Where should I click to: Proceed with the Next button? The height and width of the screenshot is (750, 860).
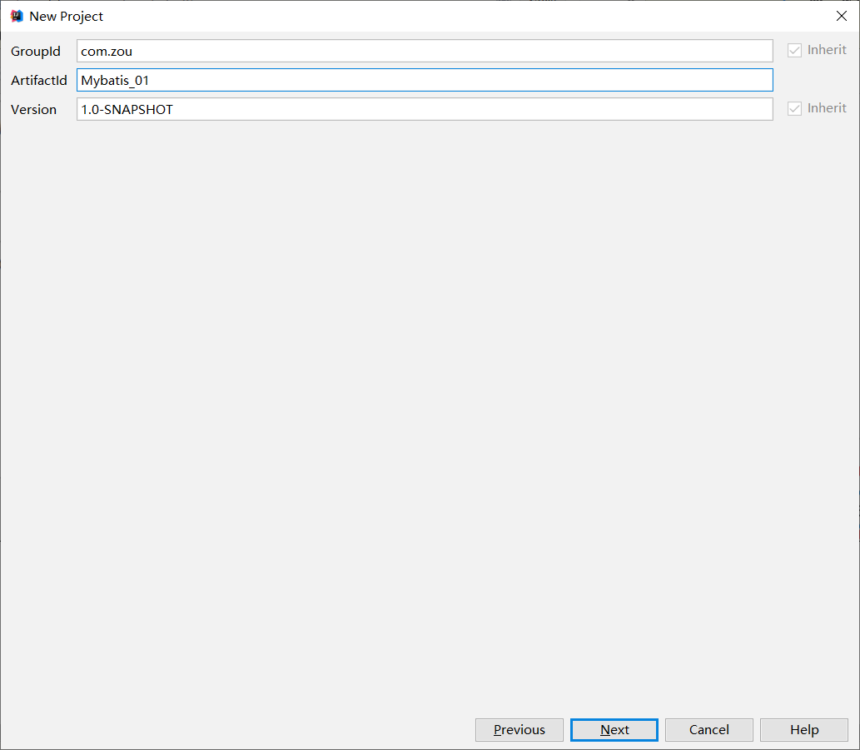coord(614,730)
